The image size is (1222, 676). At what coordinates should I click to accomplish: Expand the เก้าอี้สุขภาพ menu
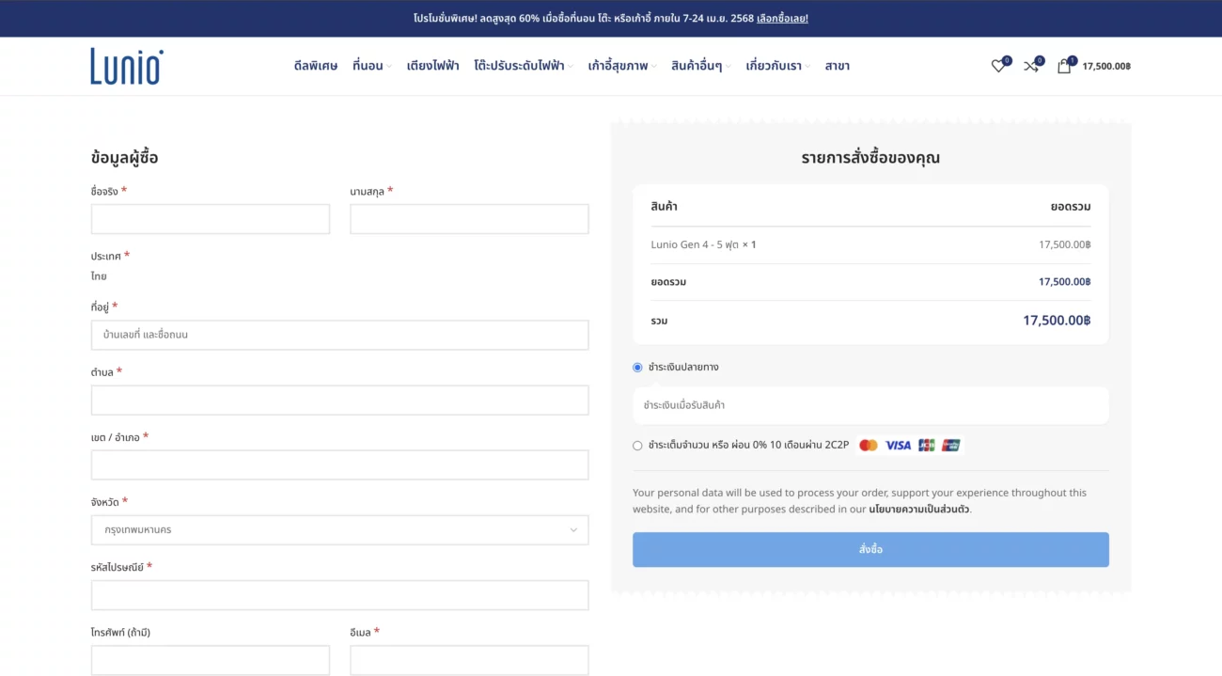coord(621,66)
